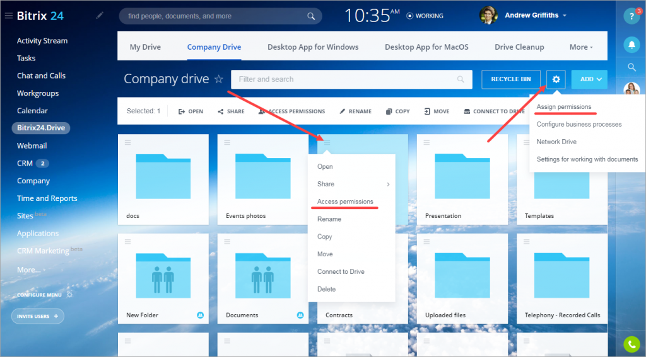Select the Company Drive tab
This screenshot has width=646, height=357.
pos(214,47)
